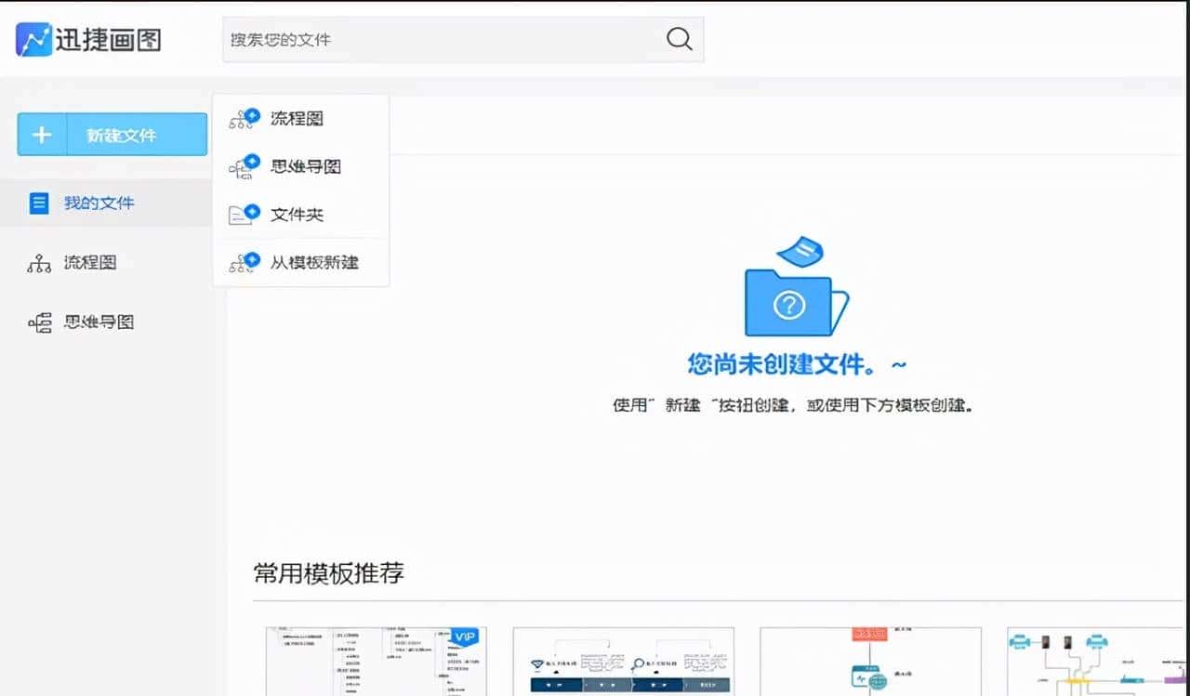
Task: Select the 思维导图 icon in the new-file menu
Action: click(x=244, y=165)
